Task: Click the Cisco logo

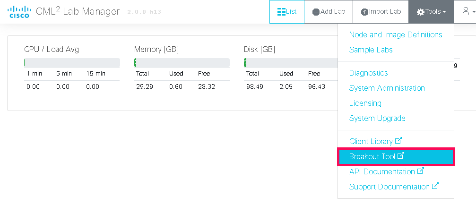Action: click(x=18, y=12)
